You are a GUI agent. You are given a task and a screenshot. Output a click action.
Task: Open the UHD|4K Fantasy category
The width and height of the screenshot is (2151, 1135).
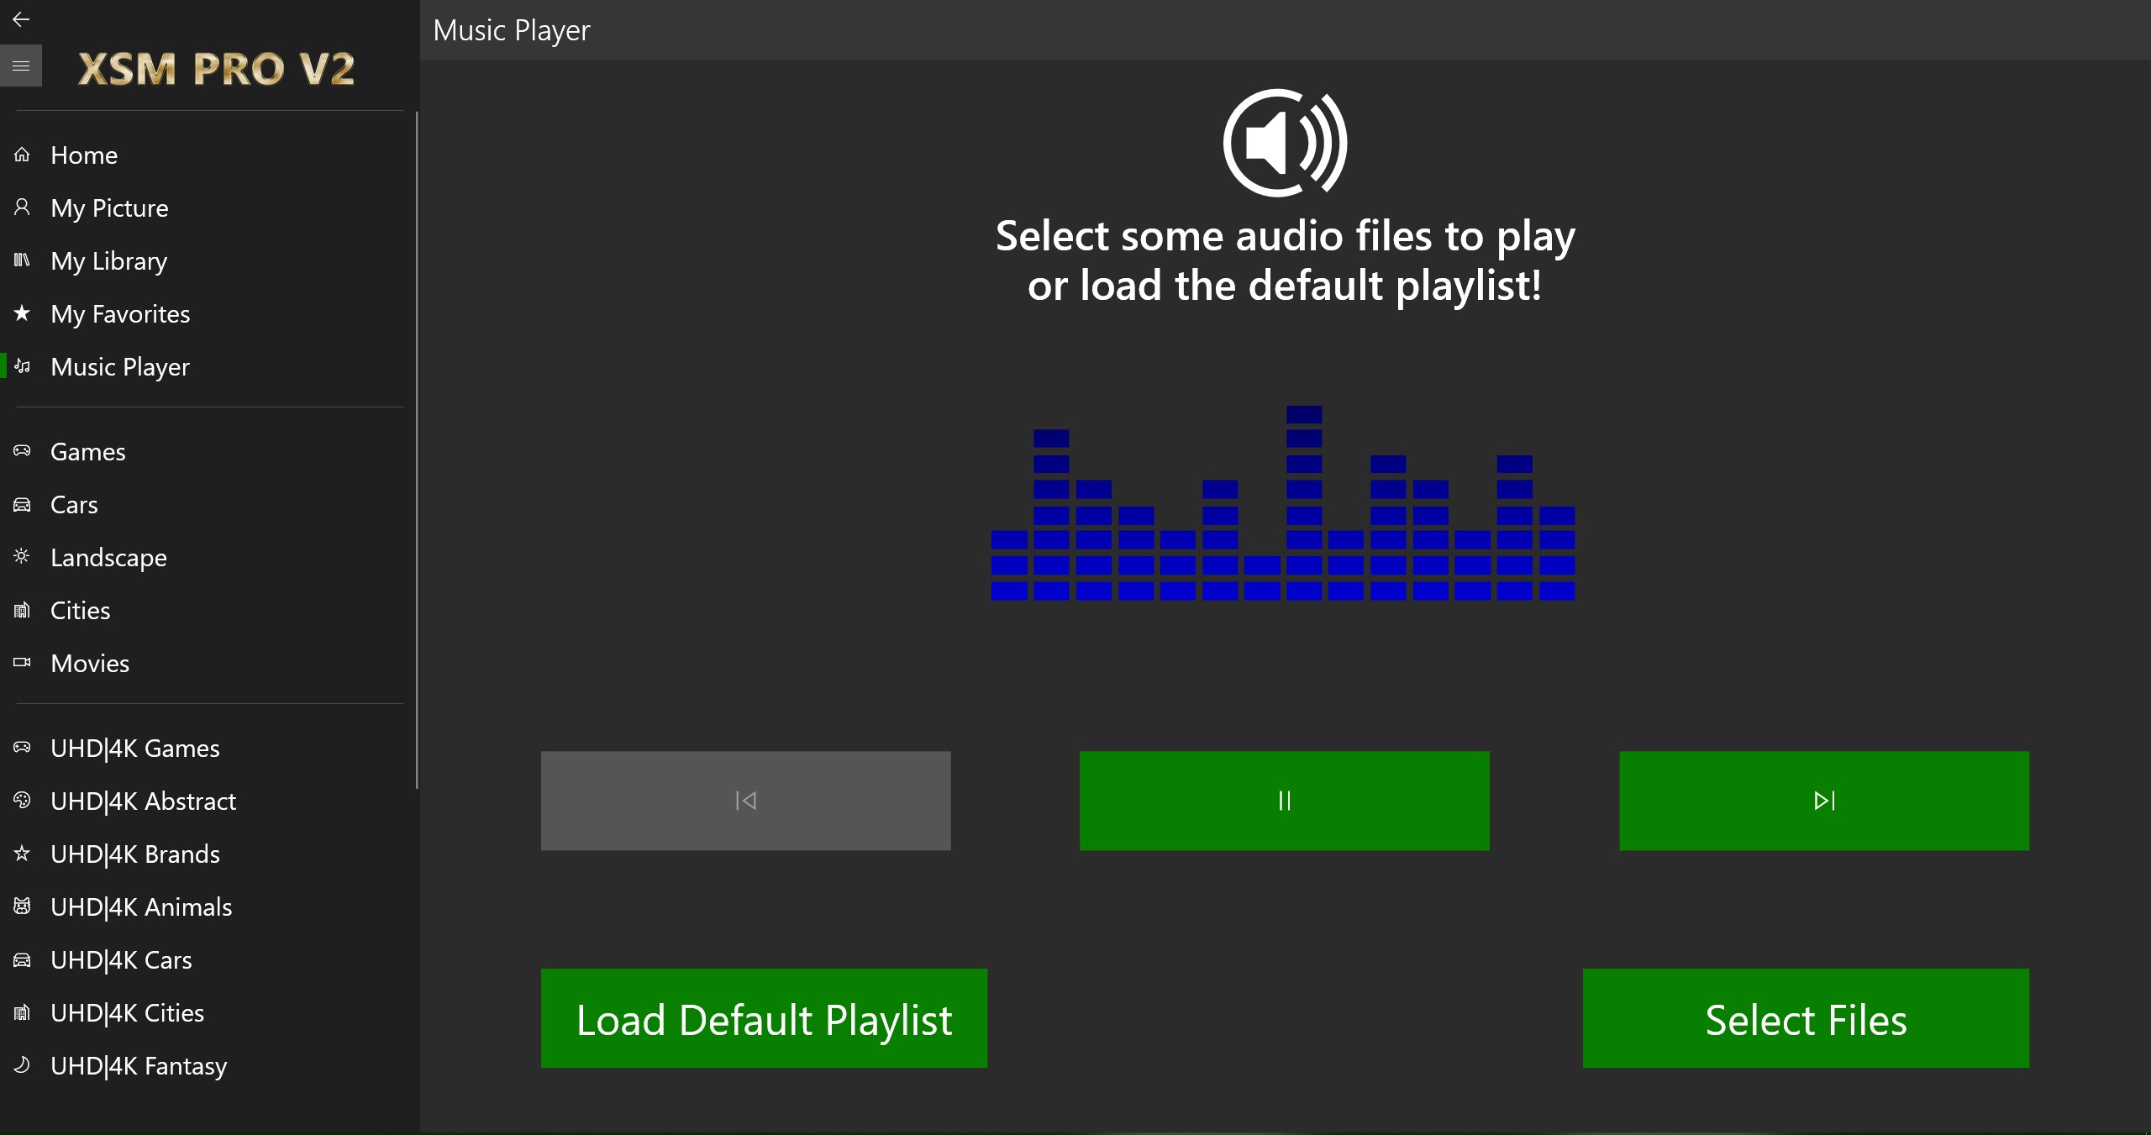(139, 1066)
